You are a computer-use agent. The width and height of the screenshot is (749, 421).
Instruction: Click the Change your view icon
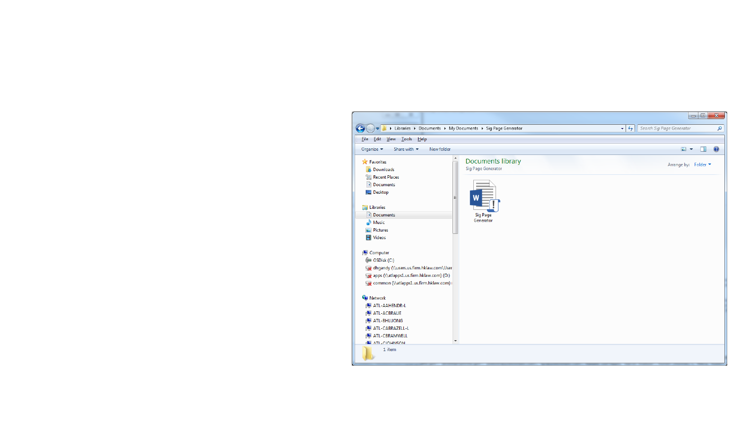684,149
